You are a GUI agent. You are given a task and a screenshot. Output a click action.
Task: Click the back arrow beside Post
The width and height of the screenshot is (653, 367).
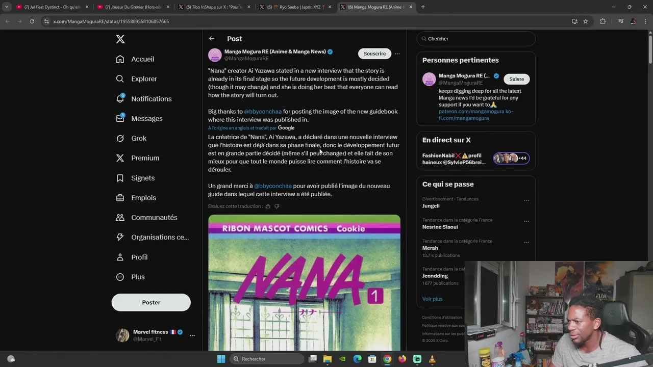click(212, 39)
